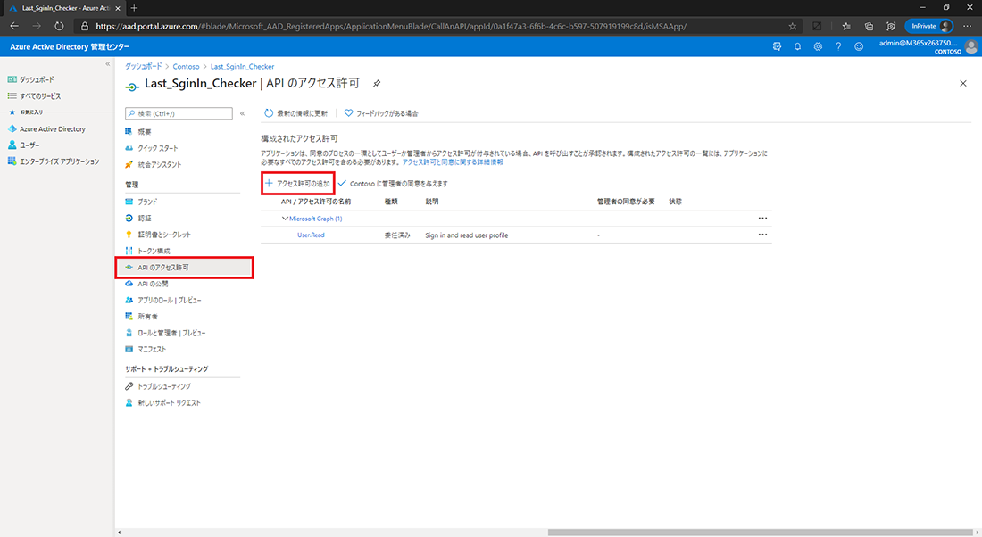
Task: Reload the page with the refresh icon
Action: (59, 26)
